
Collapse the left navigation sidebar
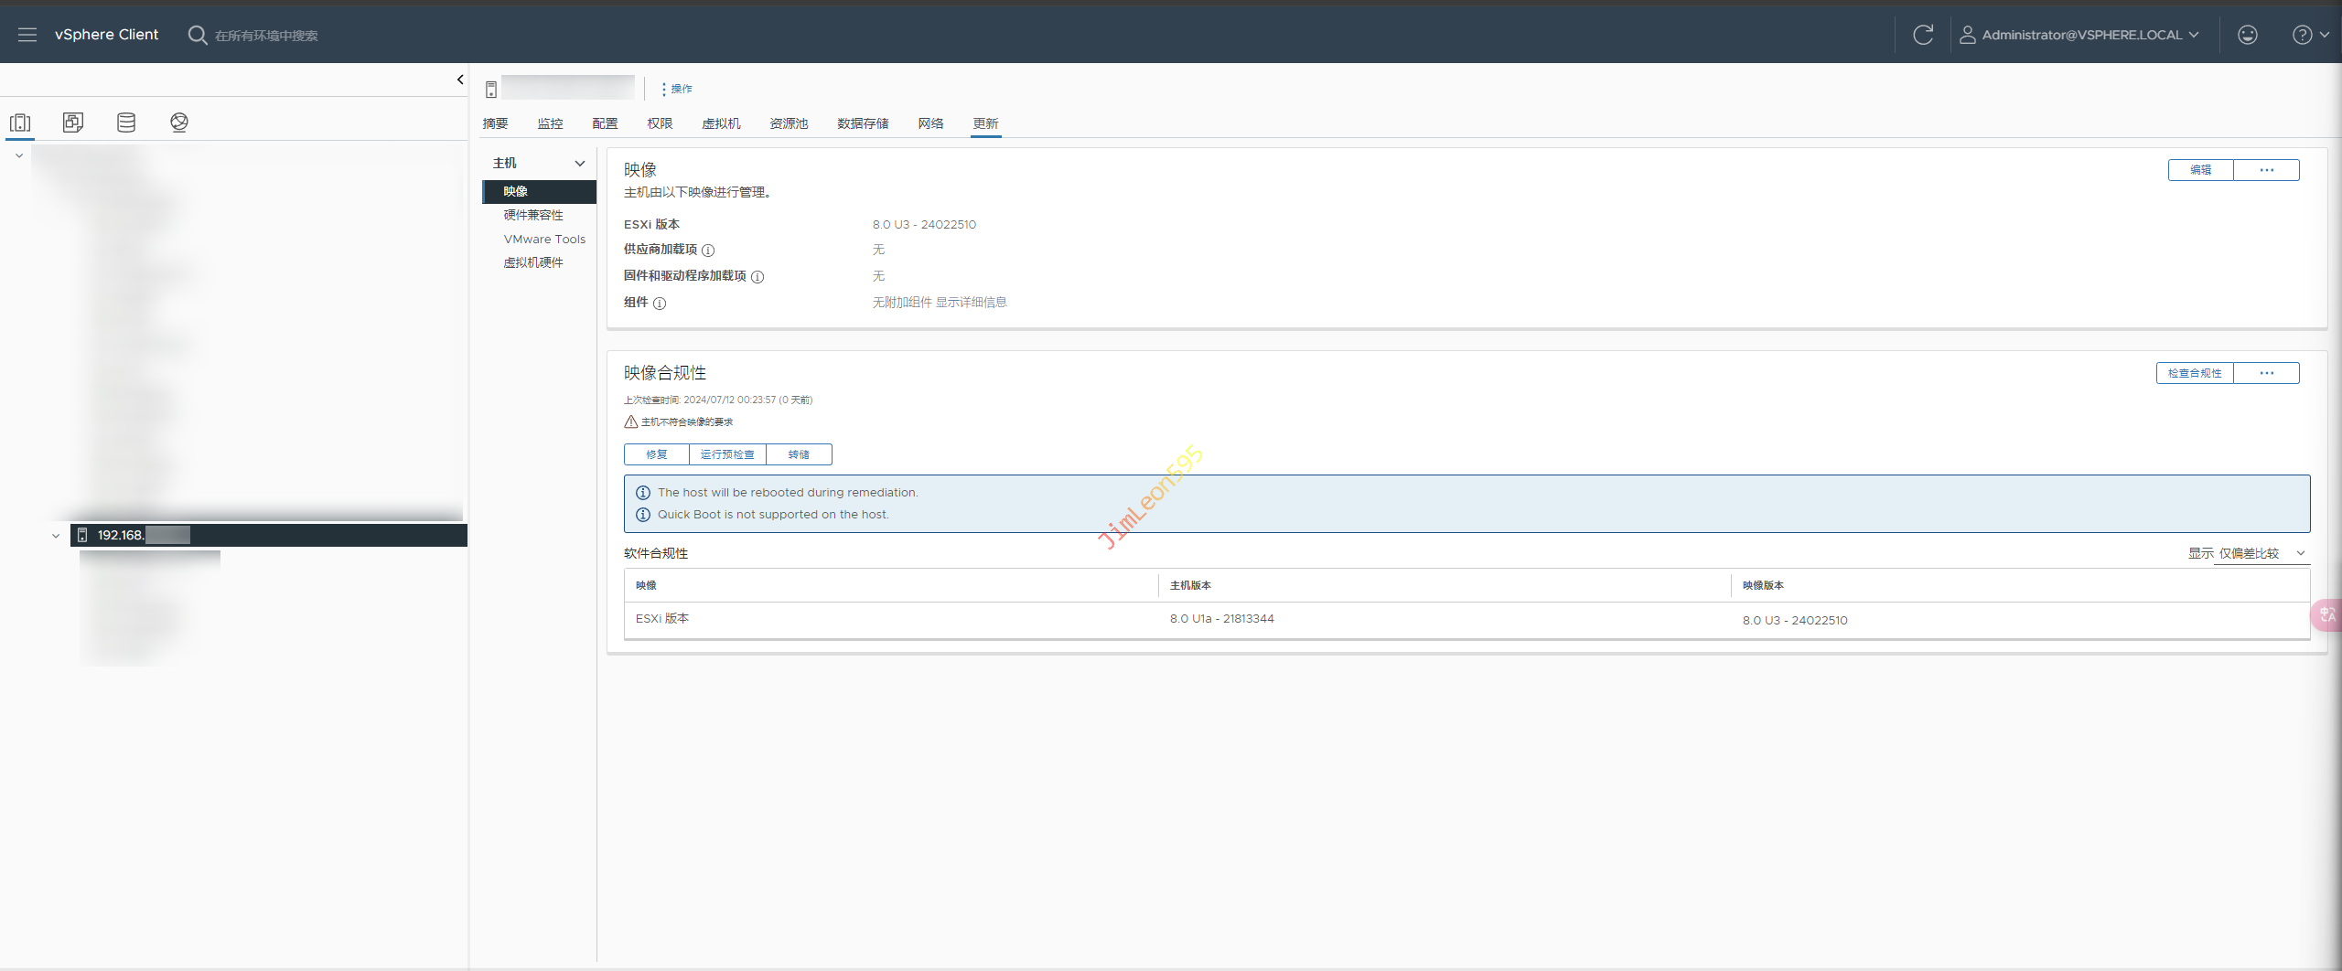(460, 80)
